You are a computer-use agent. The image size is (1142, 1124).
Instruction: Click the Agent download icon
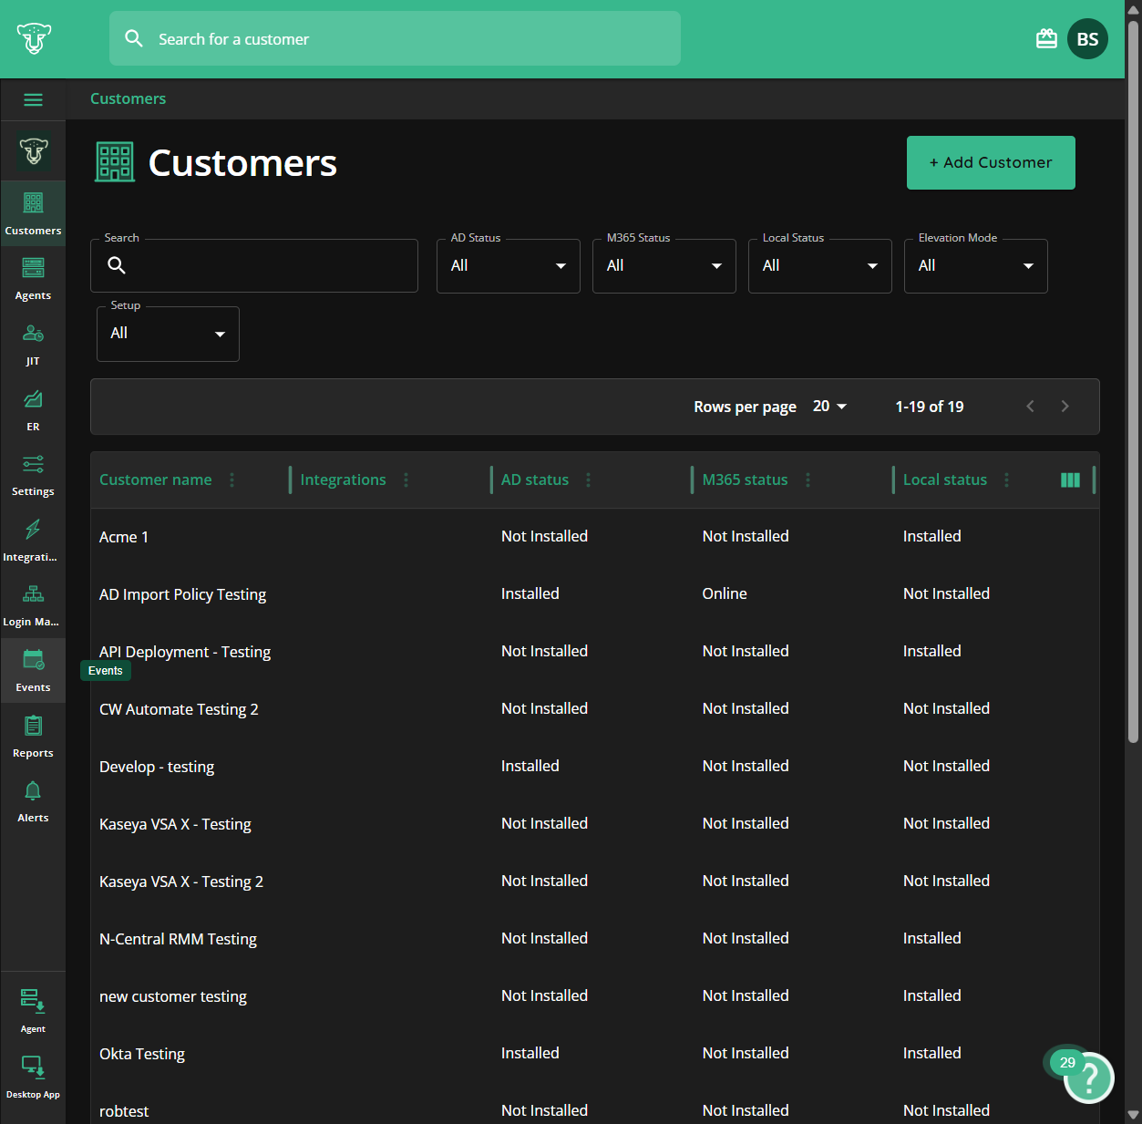[x=33, y=1010]
